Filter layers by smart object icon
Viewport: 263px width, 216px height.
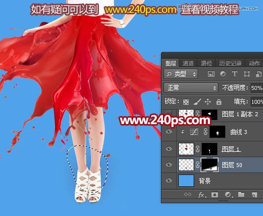click(x=259, y=74)
